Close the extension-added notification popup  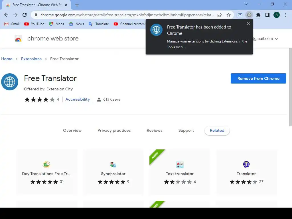248,23
